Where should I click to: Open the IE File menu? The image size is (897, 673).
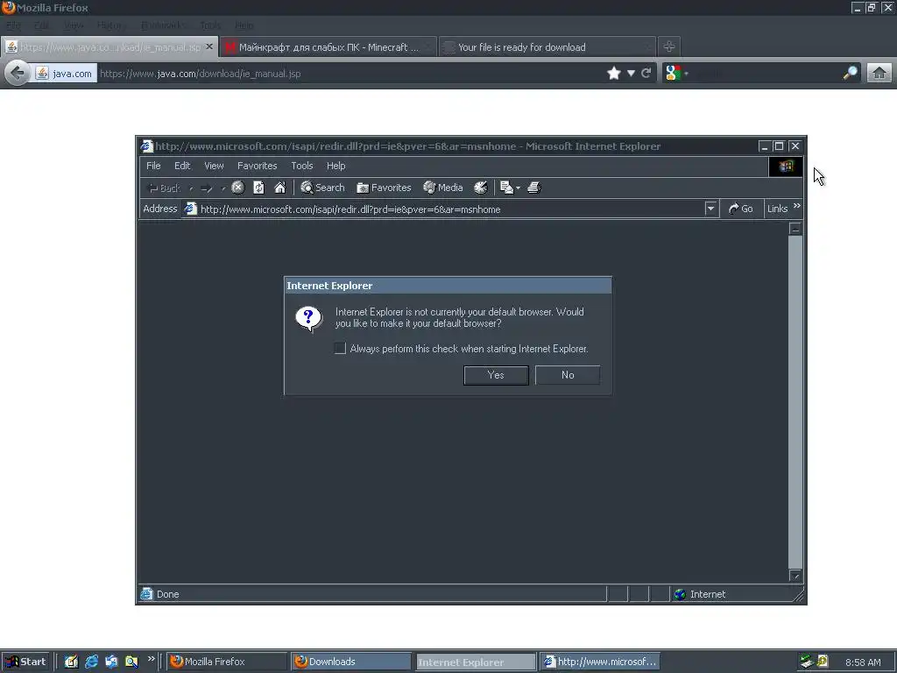(x=153, y=166)
